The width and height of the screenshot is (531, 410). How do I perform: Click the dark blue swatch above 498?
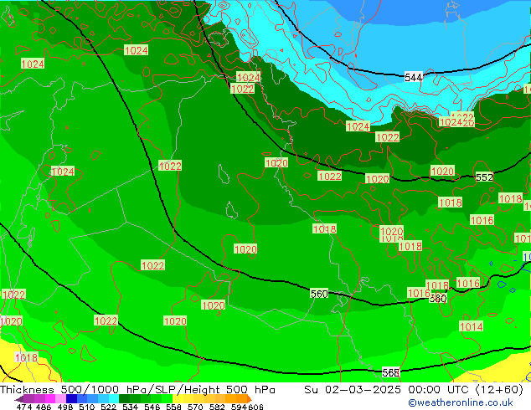pyautogui.click(x=71, y=398)
